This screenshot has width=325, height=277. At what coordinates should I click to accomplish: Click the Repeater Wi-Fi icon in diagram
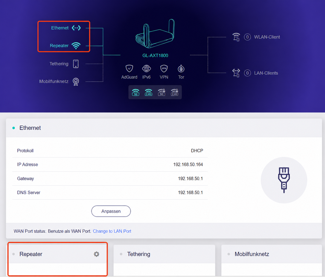(76, 45)
